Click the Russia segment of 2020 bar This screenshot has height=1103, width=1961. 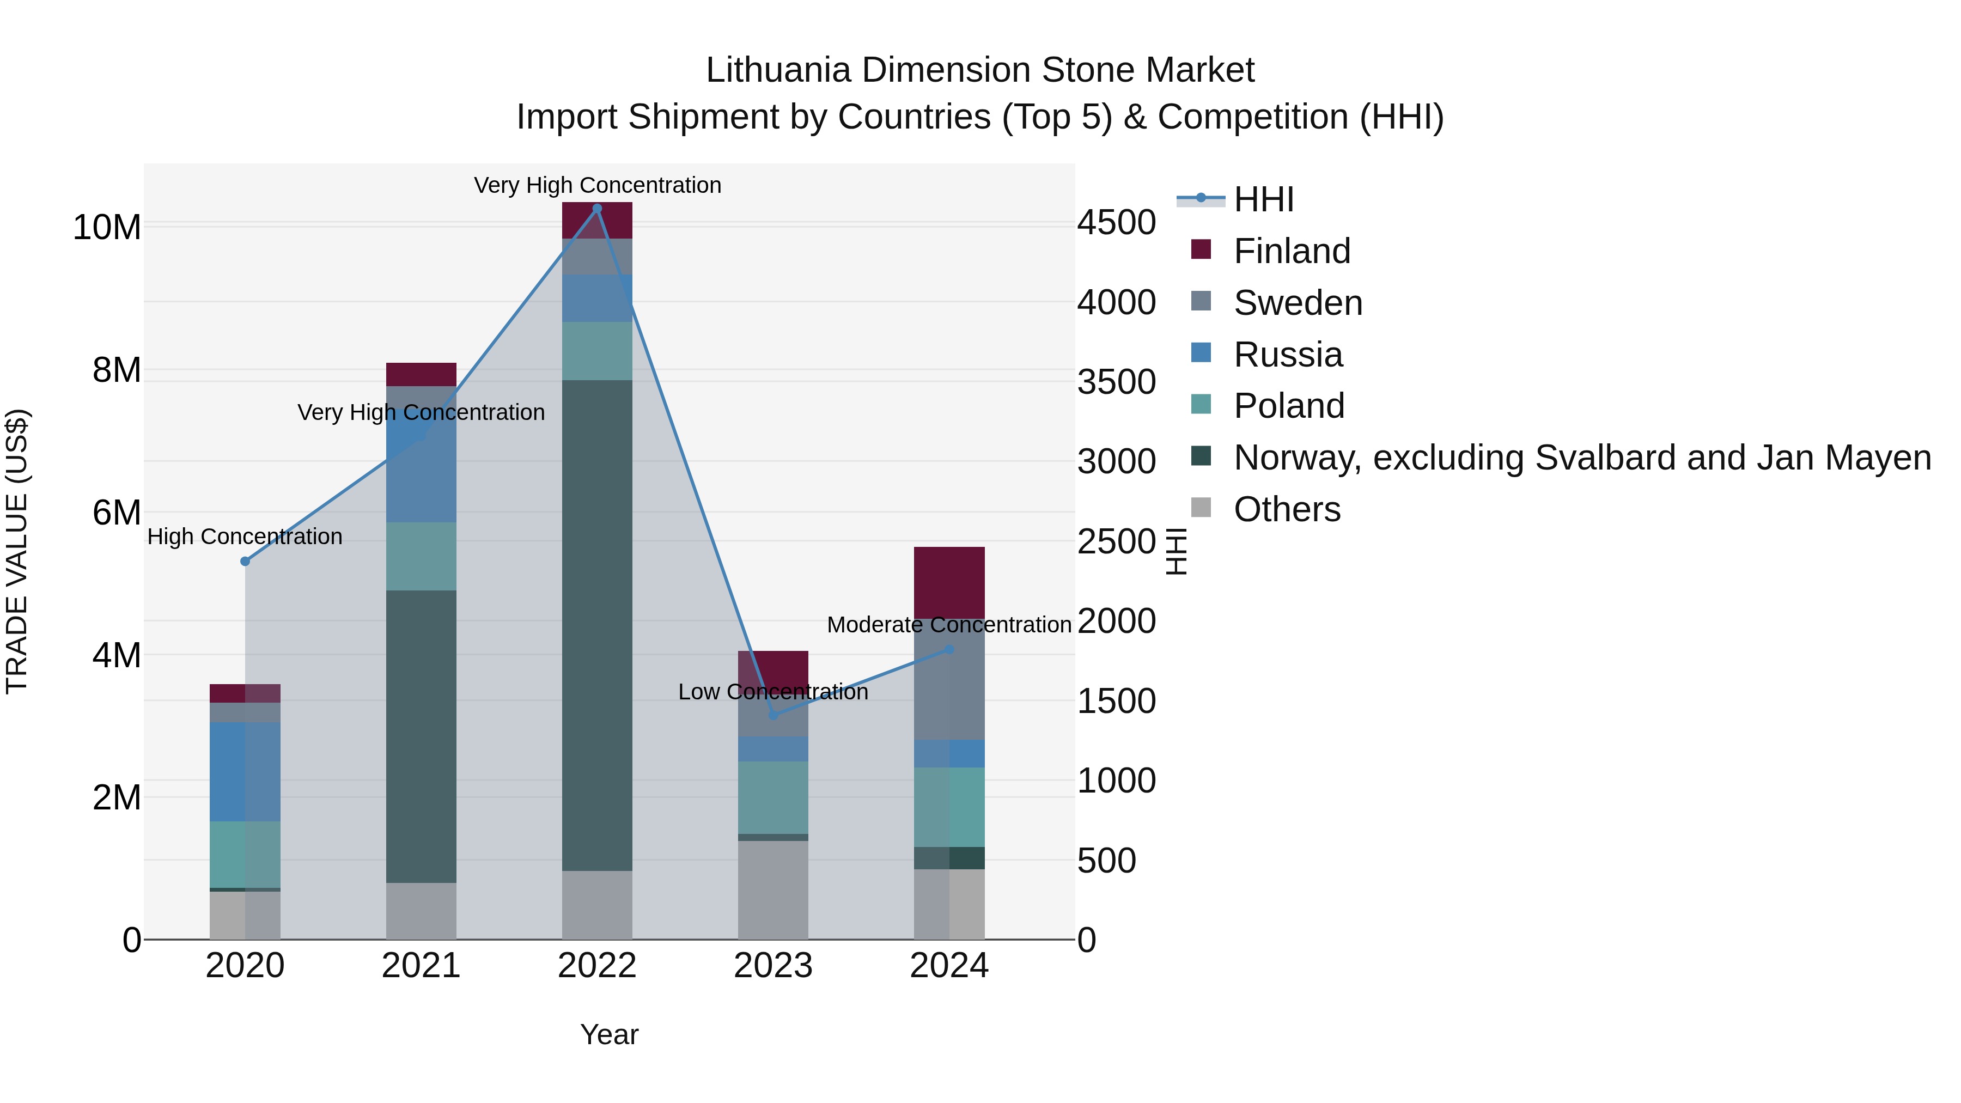pyautogui.click(x=245, y=772)
